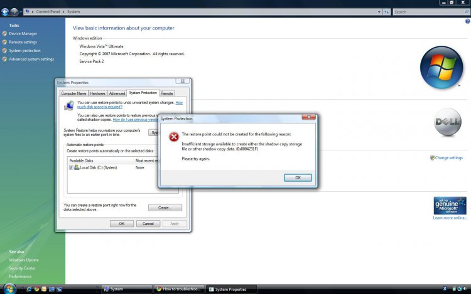The width and height of the screenshot is (471, 294).
Task: Launch Internet Explorer from Quick Launch
Action: coord(29,289)
